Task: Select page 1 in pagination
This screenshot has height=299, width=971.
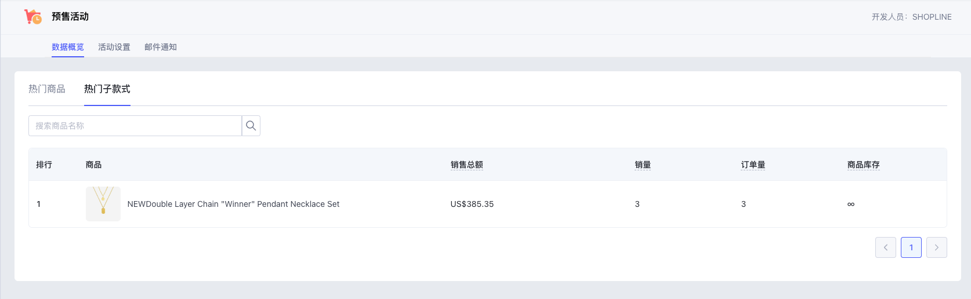Action: [911, 247]
